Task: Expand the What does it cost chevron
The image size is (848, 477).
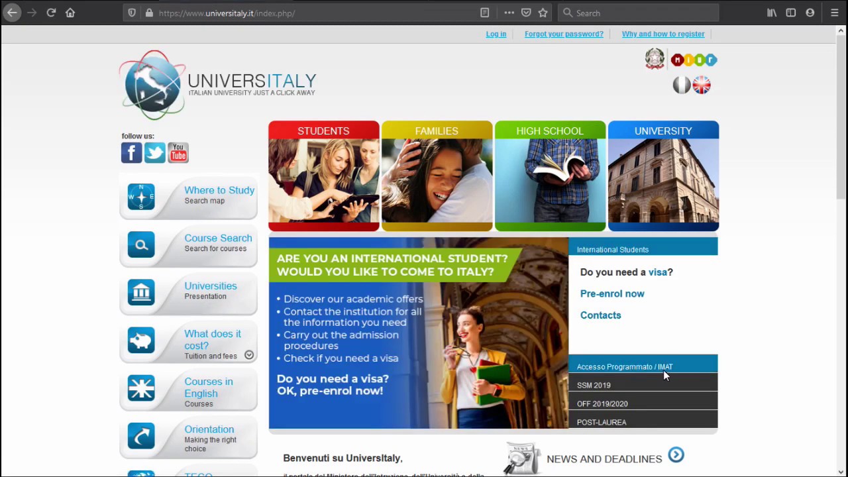Action: tap(249, 355)
